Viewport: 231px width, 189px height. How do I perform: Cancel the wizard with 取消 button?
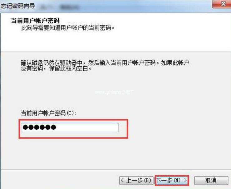click(x=211, y=180)
